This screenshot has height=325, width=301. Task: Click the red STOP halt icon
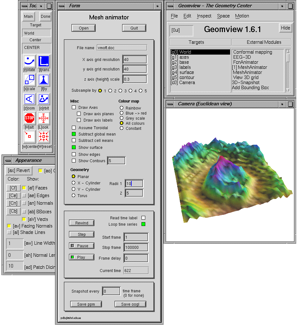(x=29, y=118)
